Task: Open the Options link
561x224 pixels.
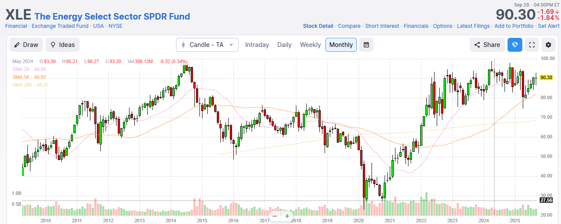Action: (x=442, y=26)
